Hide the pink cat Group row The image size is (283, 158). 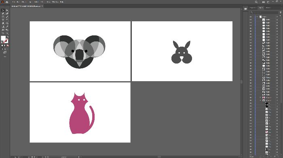[x=251, y=97]
